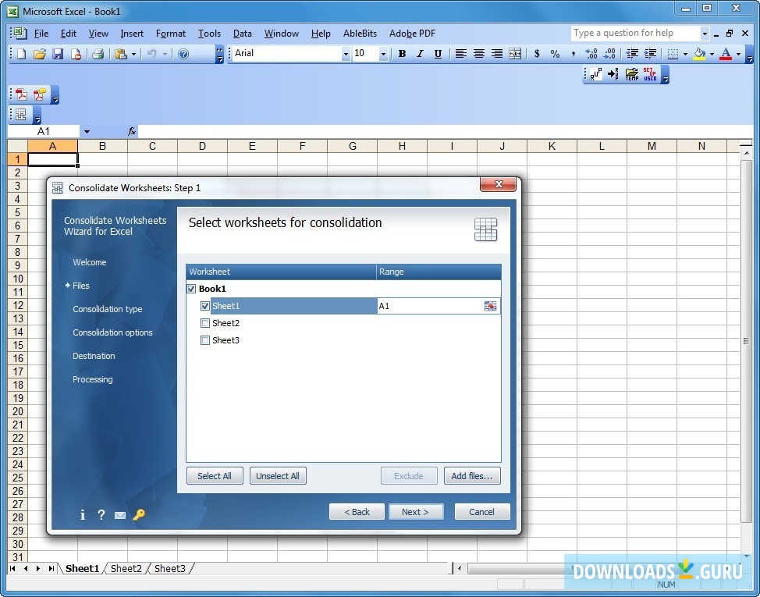Switch to the Sheet2 tab
Viewport: 760px width, 597px height.
pos(126,568)
